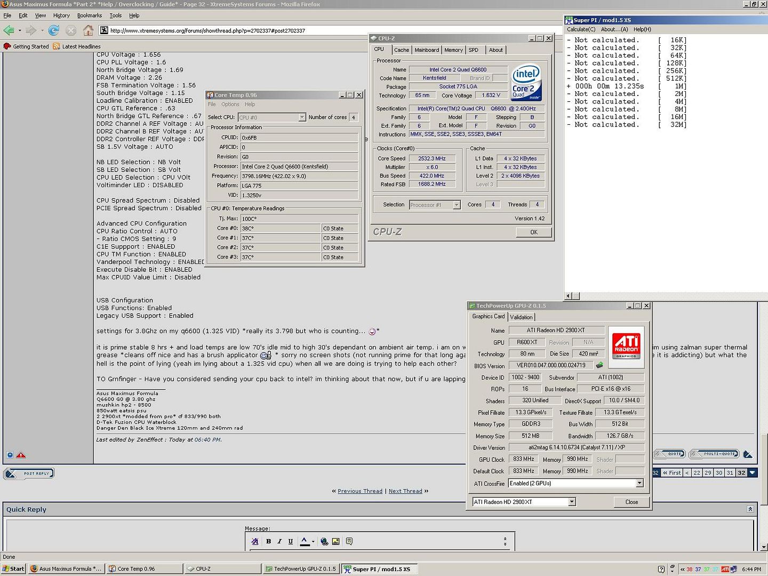
Task: Click Super PI horizontal scrollbar left arrow
Action: [x=568, y=296]
